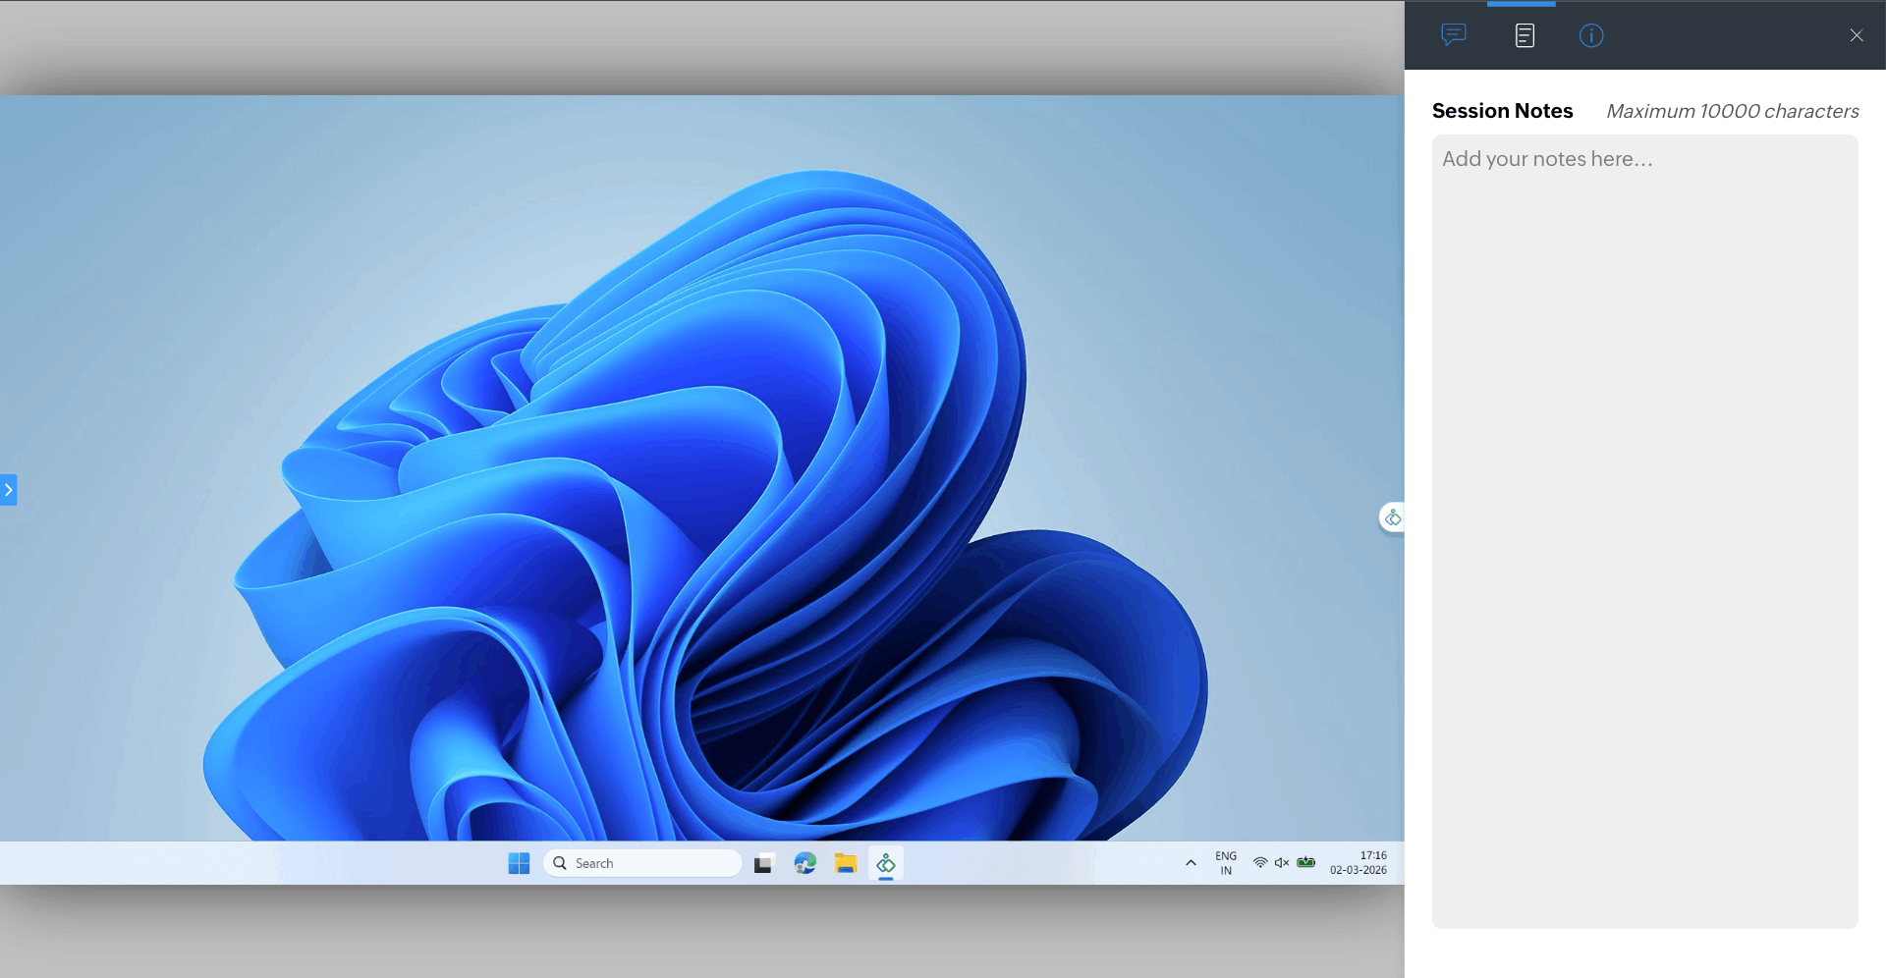Image resolution: width=1886 pixels, height=978 pixels.
Task: Open the session info icon
Action: [1591, 35]
